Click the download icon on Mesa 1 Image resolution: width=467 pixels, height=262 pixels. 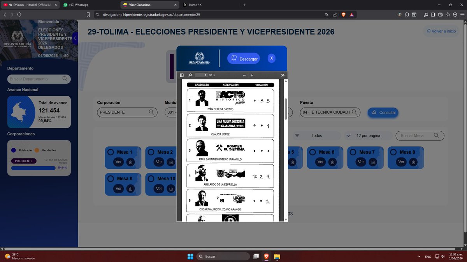(131, 162)
